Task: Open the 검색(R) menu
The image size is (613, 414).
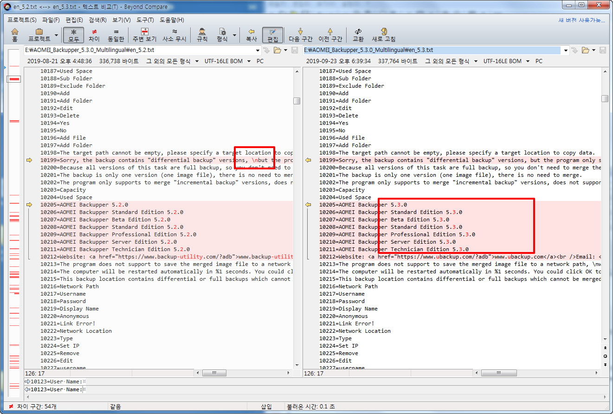Action: (x=97, y=20)
